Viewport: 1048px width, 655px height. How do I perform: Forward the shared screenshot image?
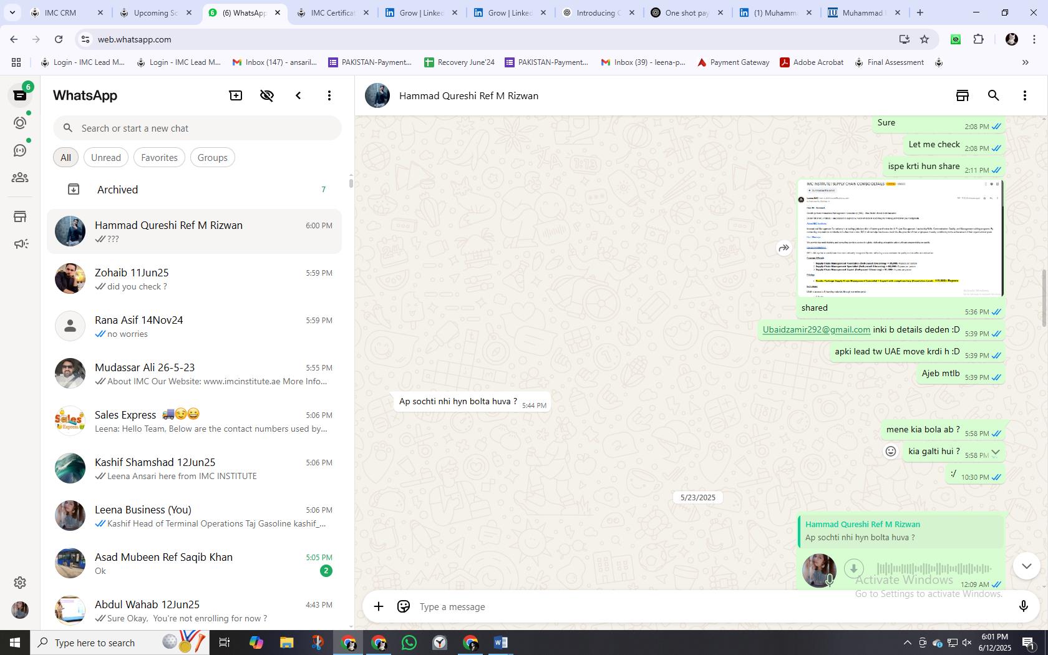click(x=784, y=248)
